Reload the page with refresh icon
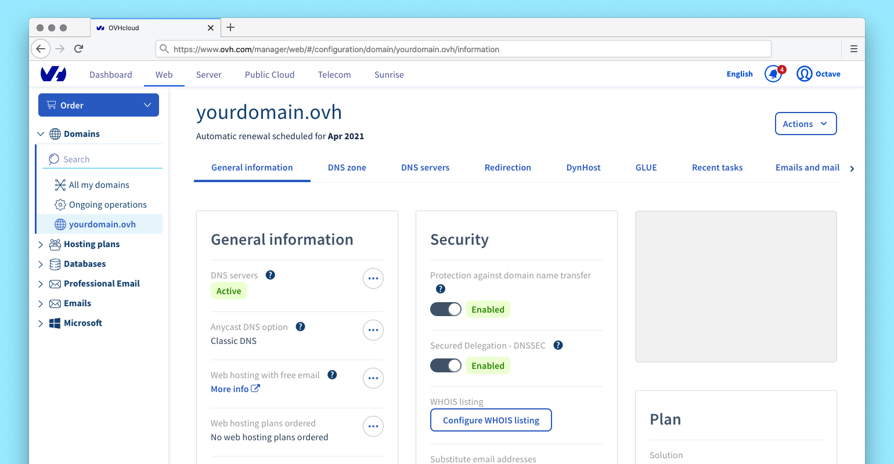The height and width of the screenshot is (464, 894). (79, 49)
